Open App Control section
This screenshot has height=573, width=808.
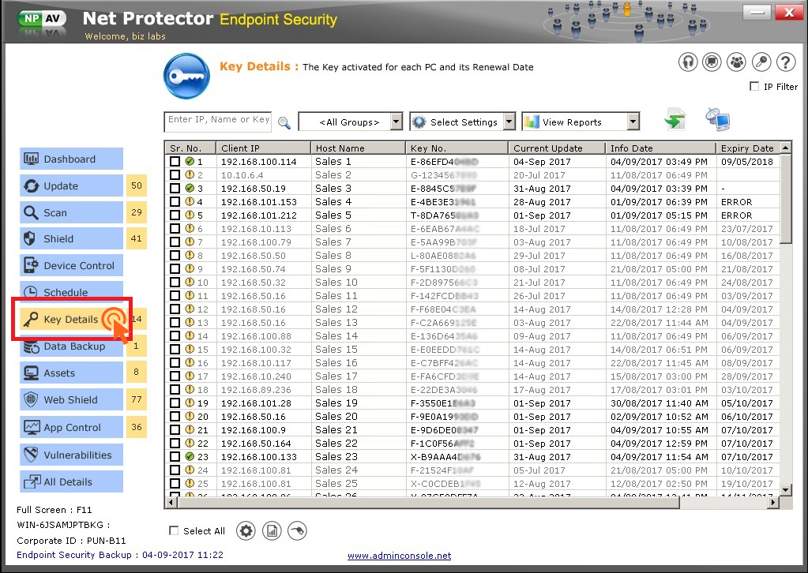72,427
